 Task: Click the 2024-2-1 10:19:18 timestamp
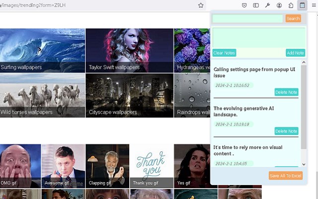tap(233, 124)
